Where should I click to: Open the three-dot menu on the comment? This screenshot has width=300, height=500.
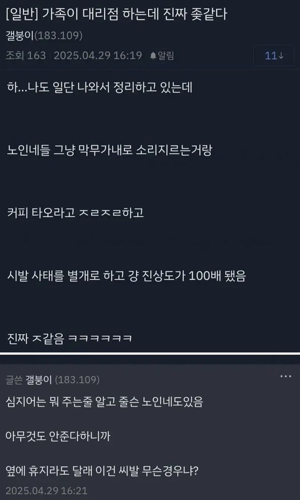(x=285, y=376)
